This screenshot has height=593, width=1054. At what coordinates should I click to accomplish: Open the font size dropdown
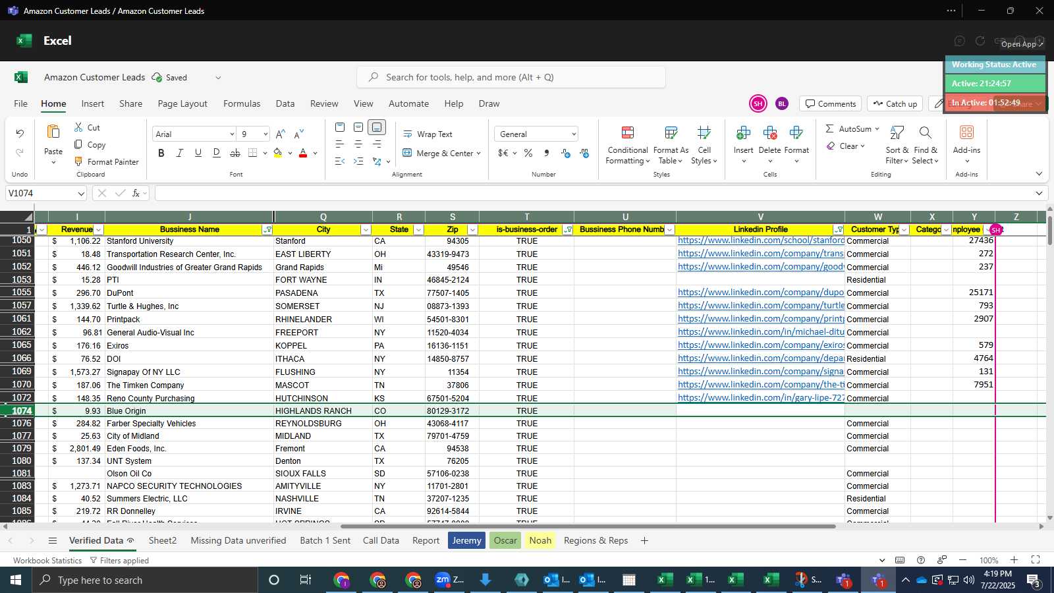(265, 134)
